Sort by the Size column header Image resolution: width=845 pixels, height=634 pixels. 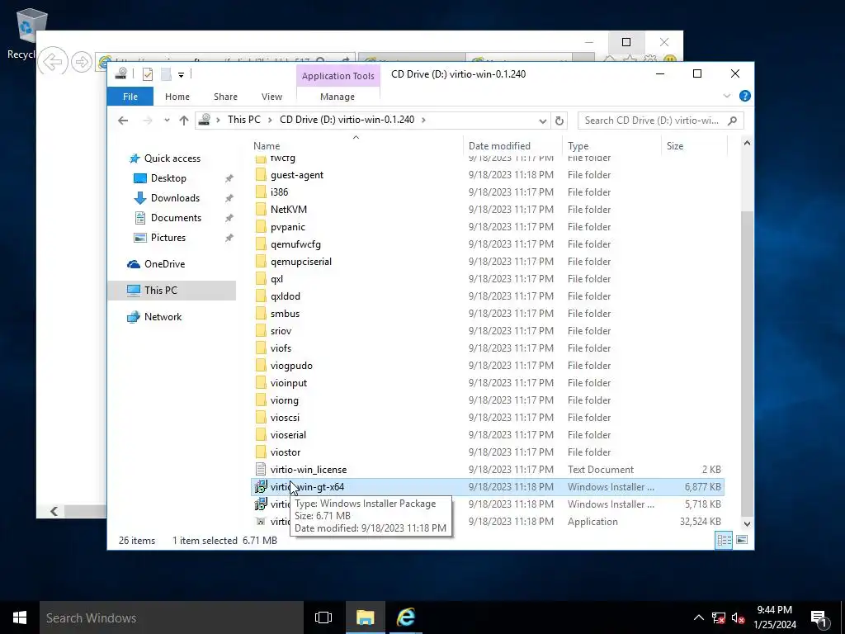pos(675,145)
